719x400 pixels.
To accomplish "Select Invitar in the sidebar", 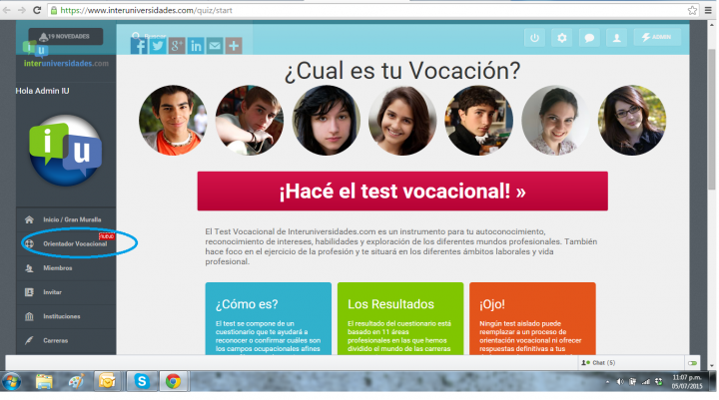I will [66, 292].
